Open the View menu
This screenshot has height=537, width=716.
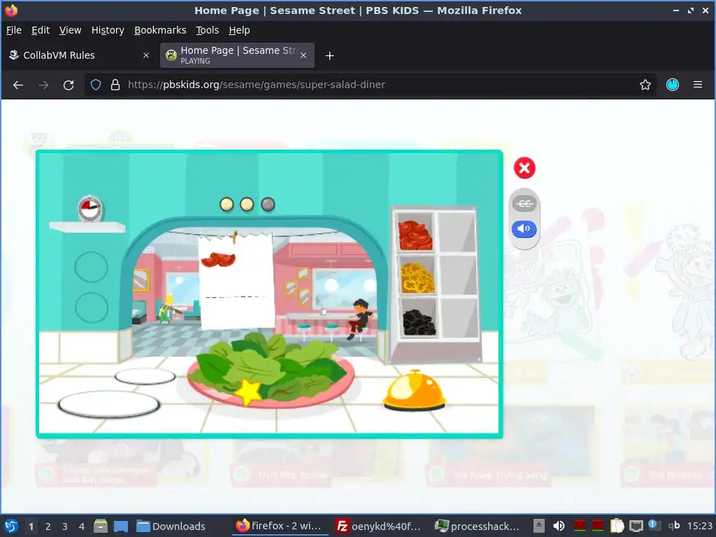(x=71, y=30)
